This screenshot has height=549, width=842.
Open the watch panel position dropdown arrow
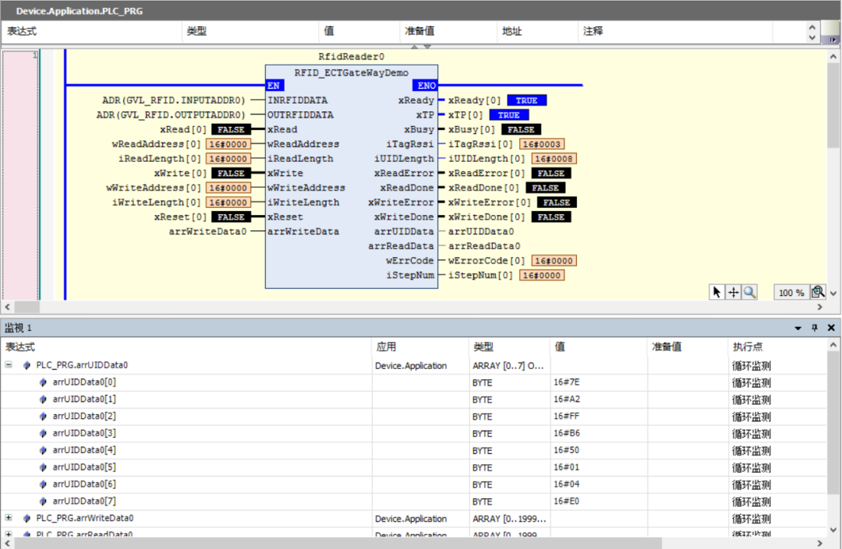click(798, 328)
